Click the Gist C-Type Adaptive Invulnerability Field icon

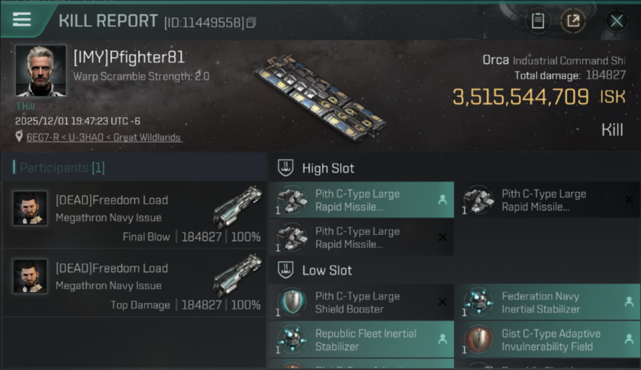coord(479,340)
